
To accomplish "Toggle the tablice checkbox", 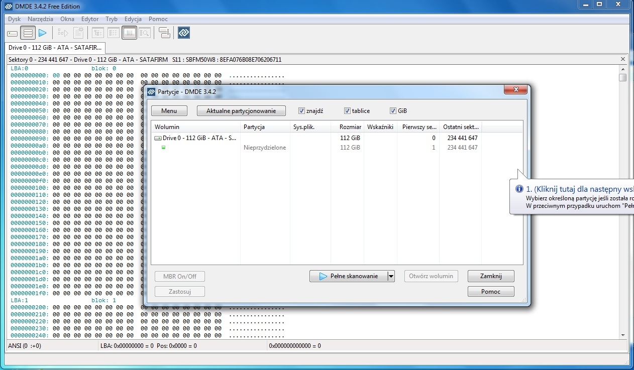I will tap(347, 110).
